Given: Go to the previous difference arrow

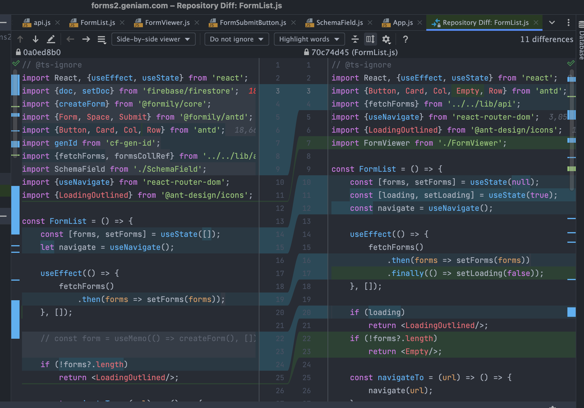Looking at the screenshot, I should coord(20,39).
